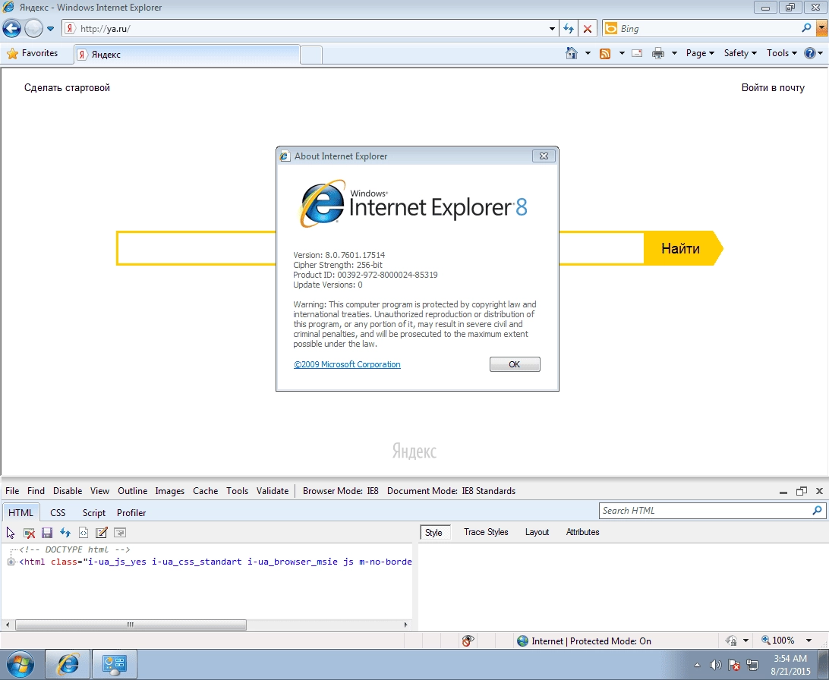The height and width of the screenshot is (680, 829).
Task: Select the Яндекс browser tab
Action: click(188, 55)
